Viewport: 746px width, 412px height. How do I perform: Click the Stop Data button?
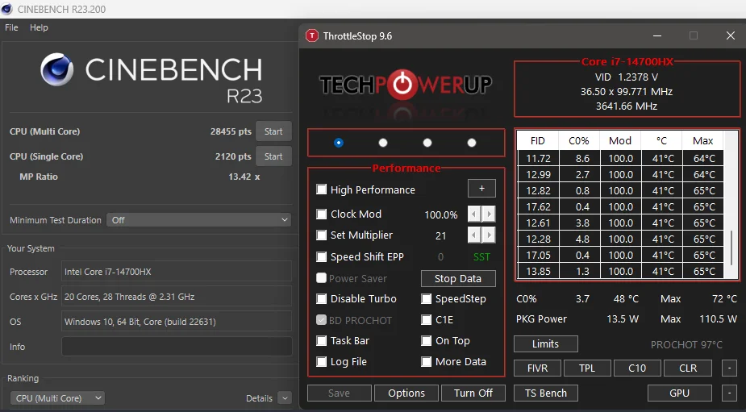(x=458, y=279)
